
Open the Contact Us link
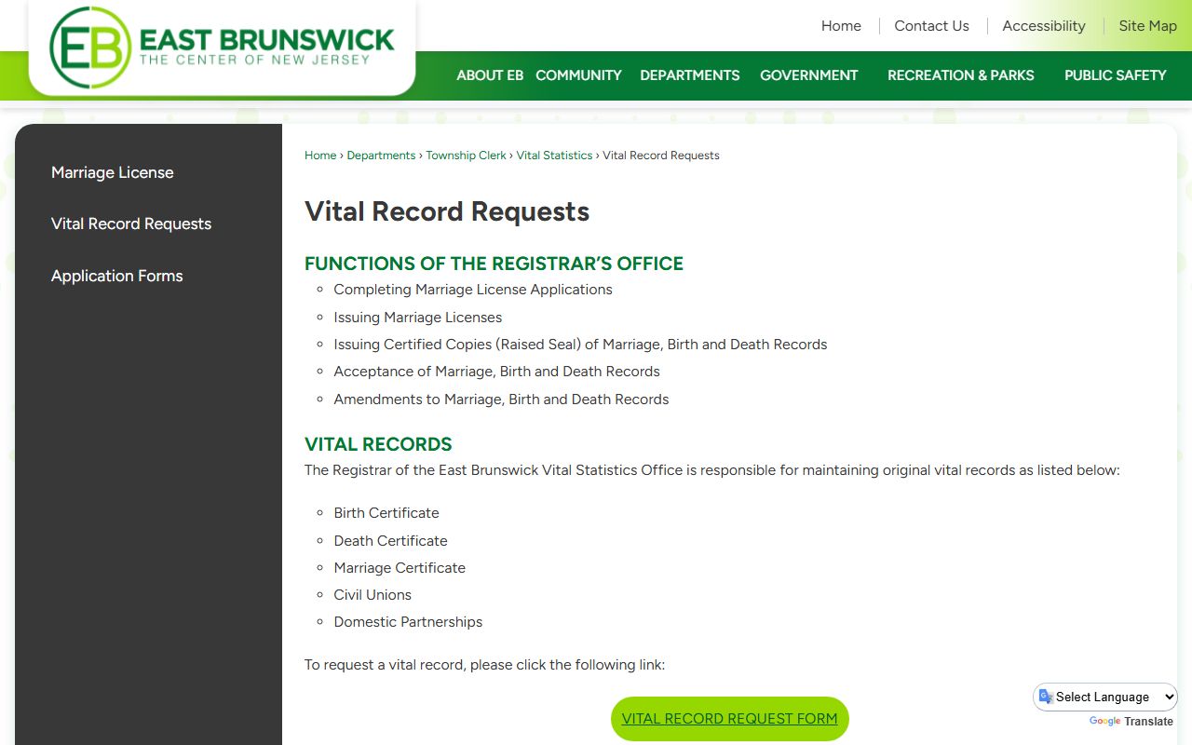tap(931, 26)
